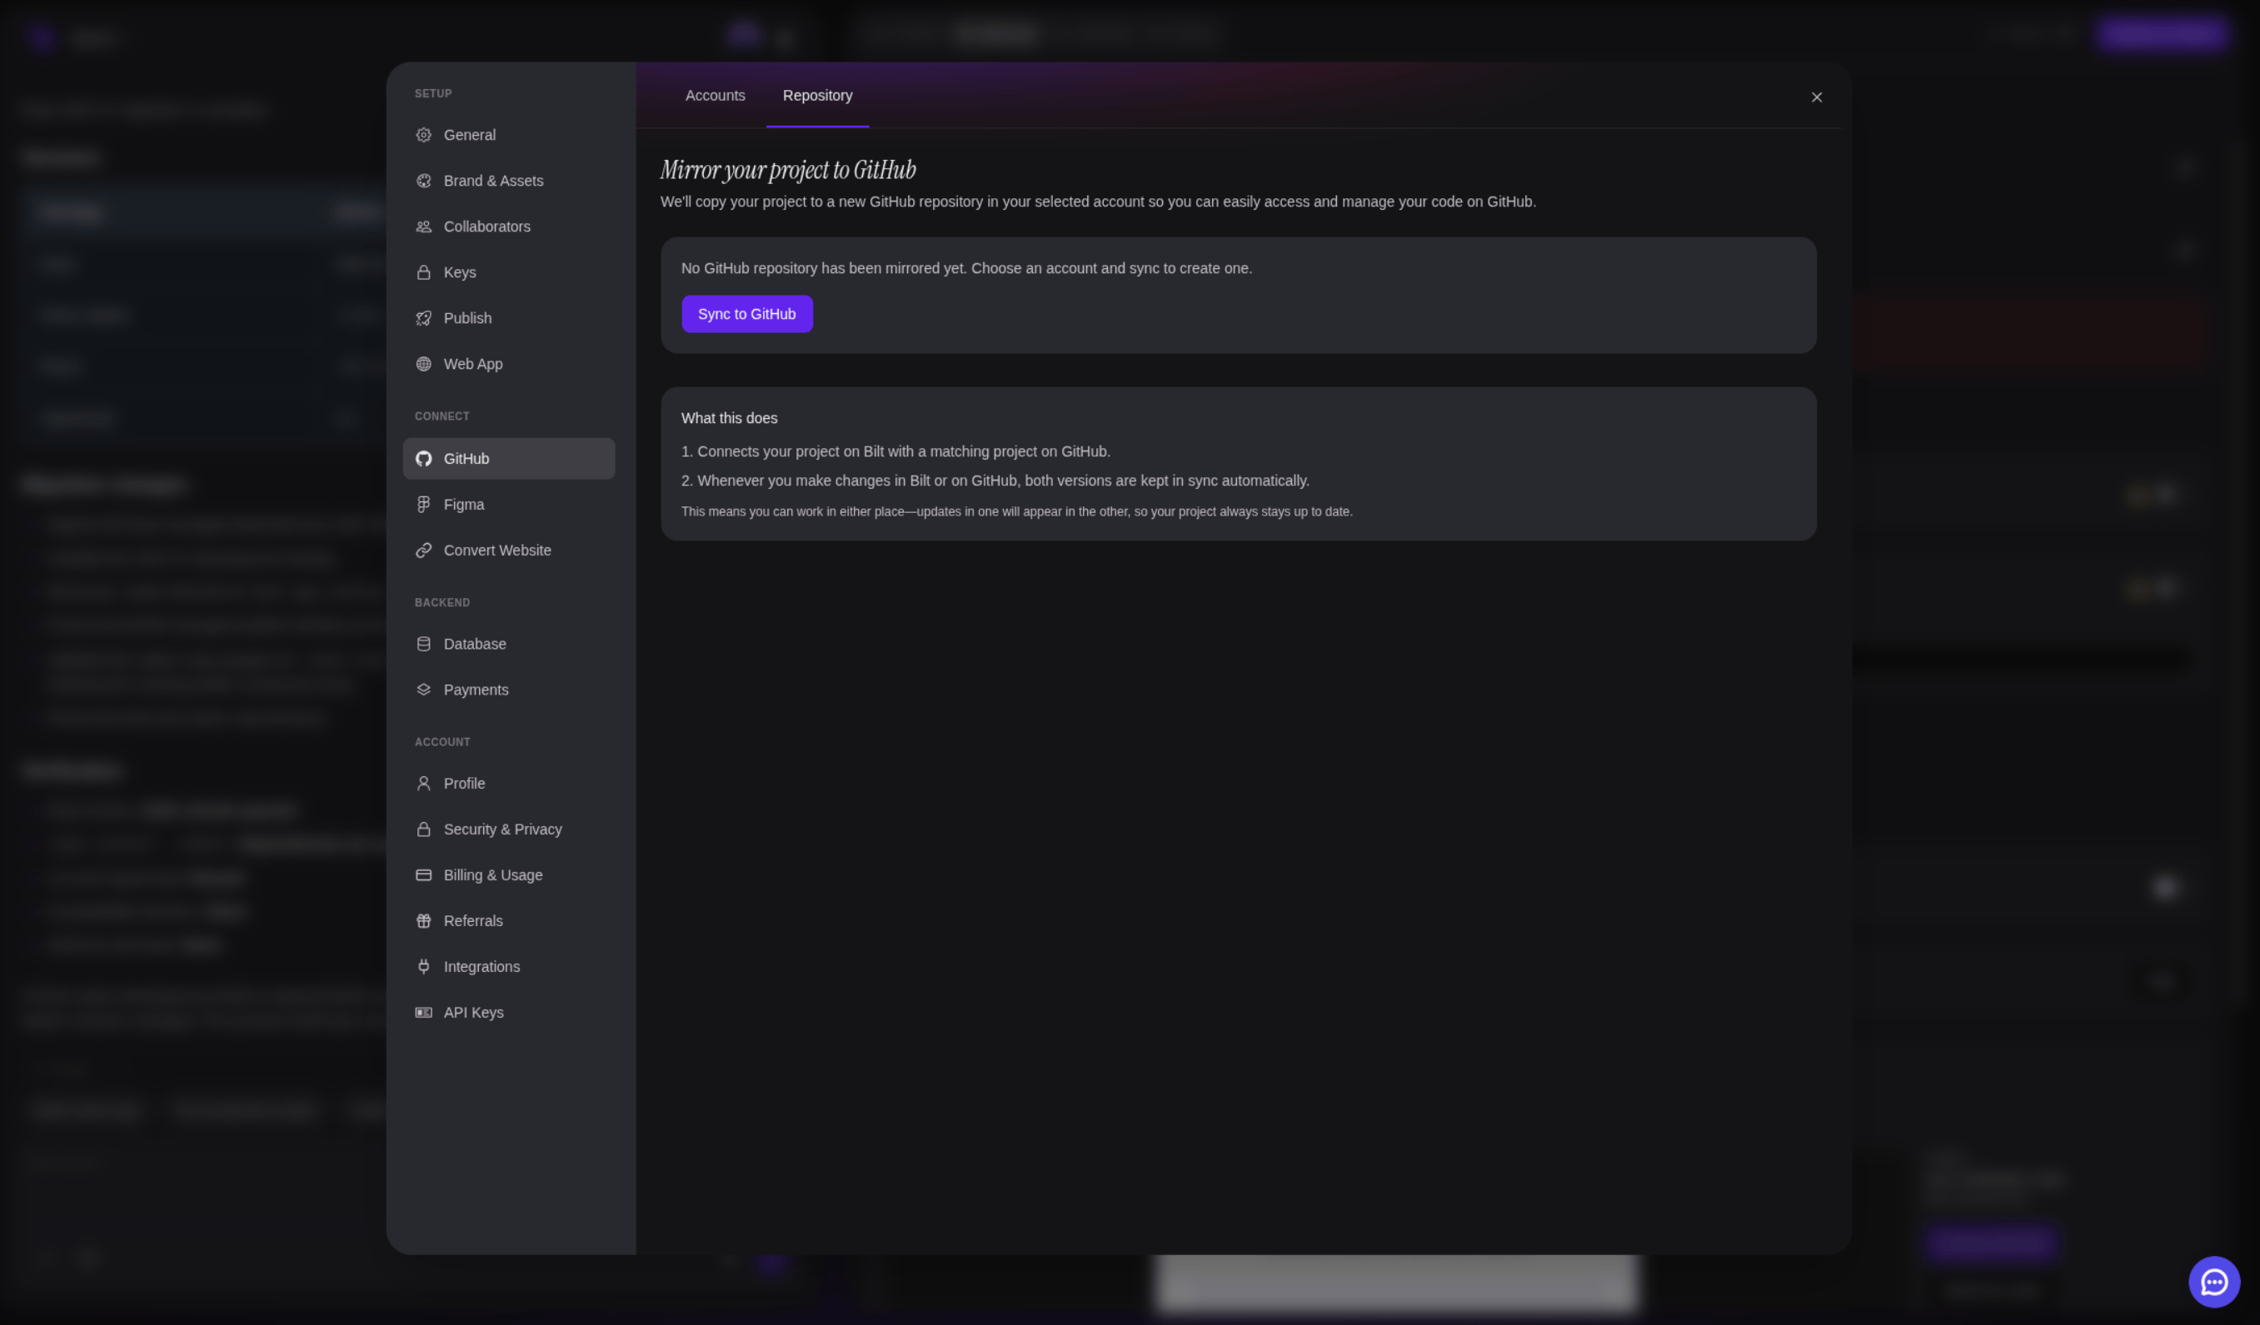This screenshot has width=2260, height=1325.
Task: Click the Brand & Assets palette icon
Action: coord(423,180)
